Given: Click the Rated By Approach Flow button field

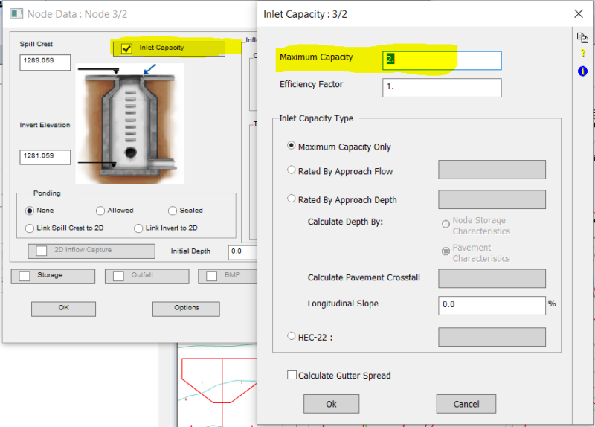Looking at the screenshot, I should coord(492,170).
